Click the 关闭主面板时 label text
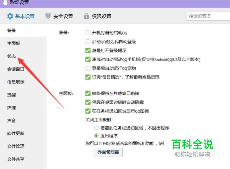The width and height of the screenshot is (230, 169). (x=99, y=120)
